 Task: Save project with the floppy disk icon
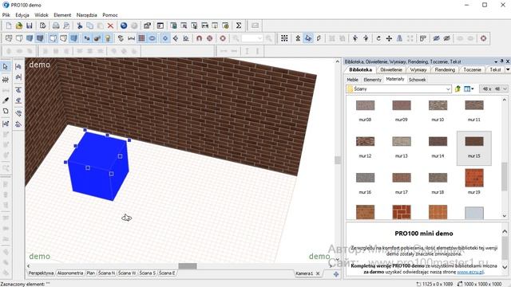pos(30,26)
